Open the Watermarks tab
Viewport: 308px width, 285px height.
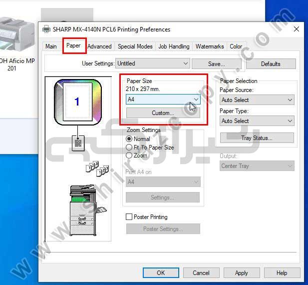[210, 46]
